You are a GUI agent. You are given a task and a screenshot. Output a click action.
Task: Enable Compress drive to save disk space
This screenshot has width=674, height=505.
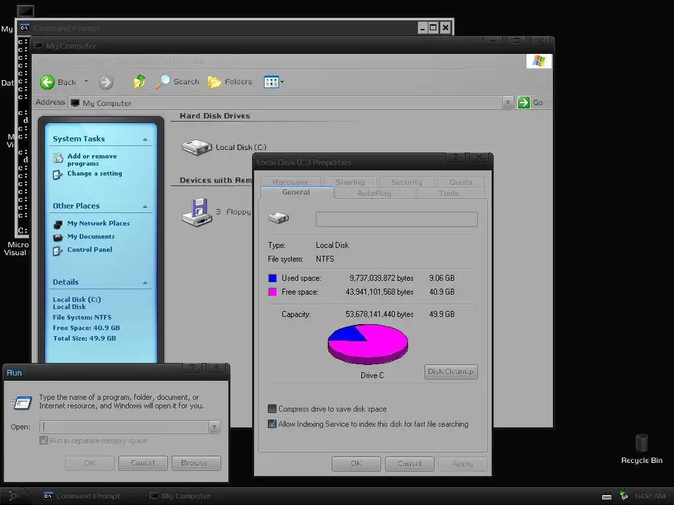[x=272, y=409]
